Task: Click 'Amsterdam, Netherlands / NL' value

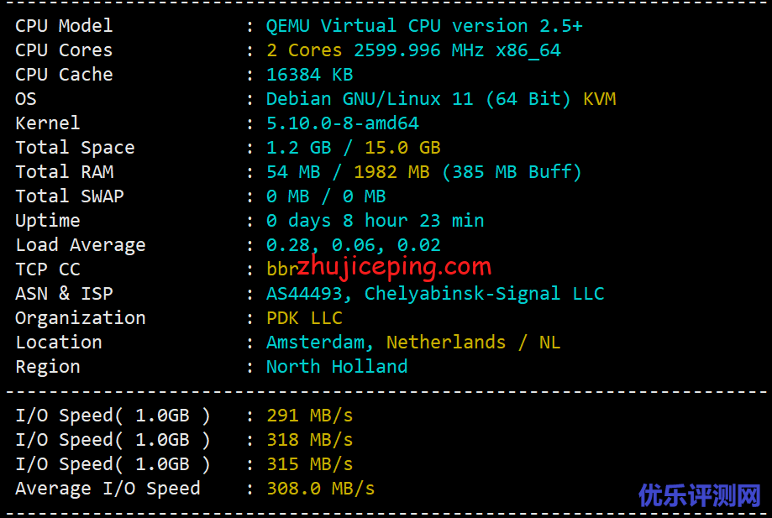Action: click(x=413, y=343)
